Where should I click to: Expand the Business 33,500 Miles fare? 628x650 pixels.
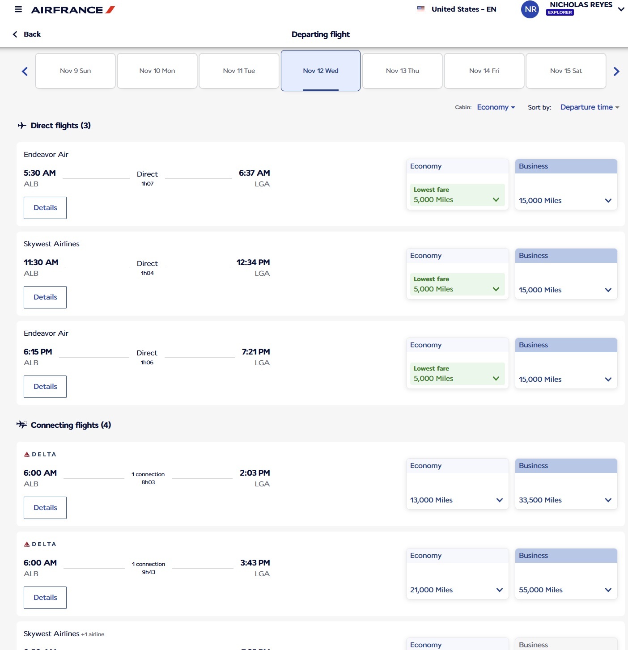(566, 500)
